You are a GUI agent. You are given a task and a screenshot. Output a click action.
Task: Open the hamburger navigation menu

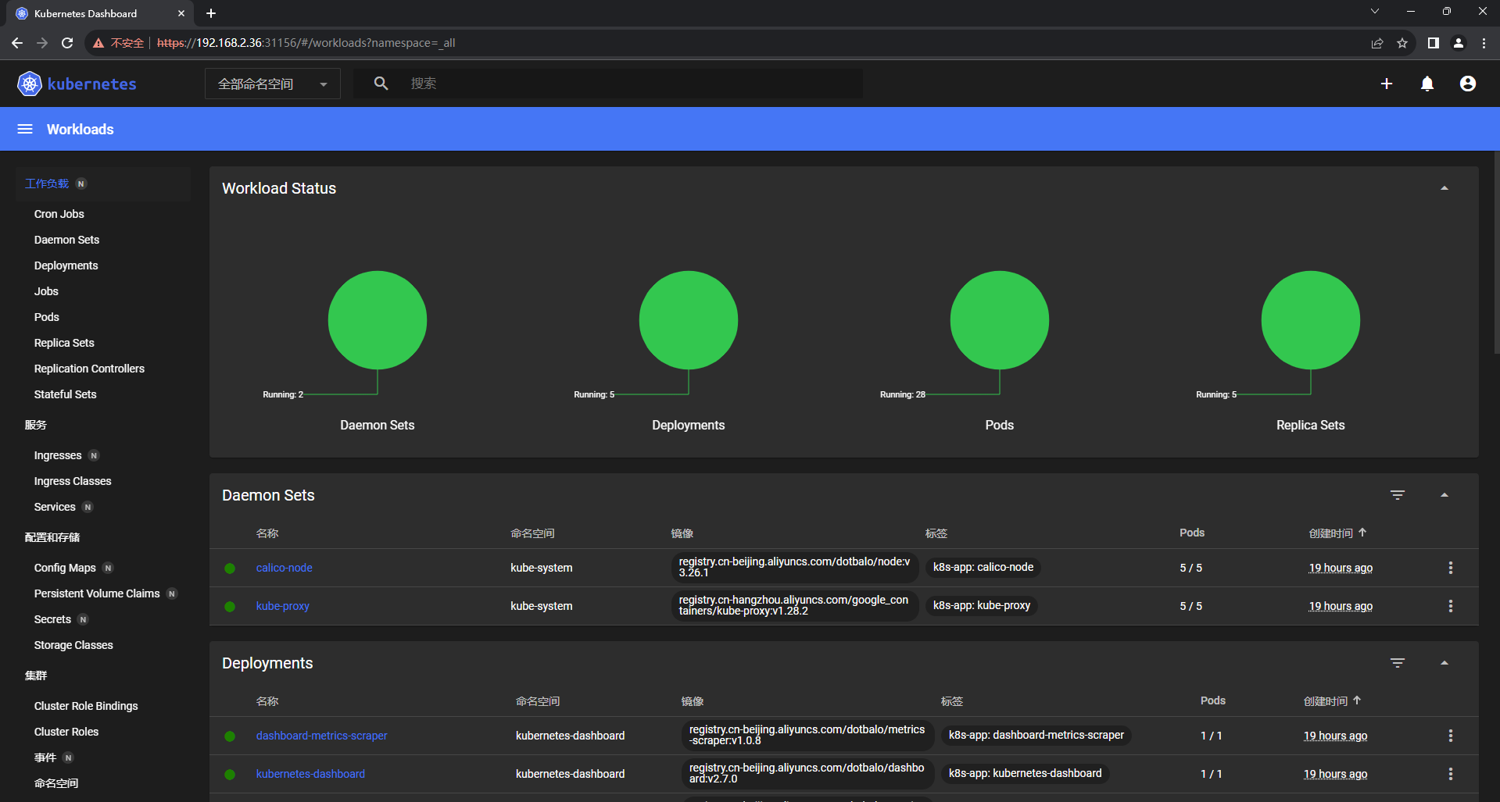25,129
